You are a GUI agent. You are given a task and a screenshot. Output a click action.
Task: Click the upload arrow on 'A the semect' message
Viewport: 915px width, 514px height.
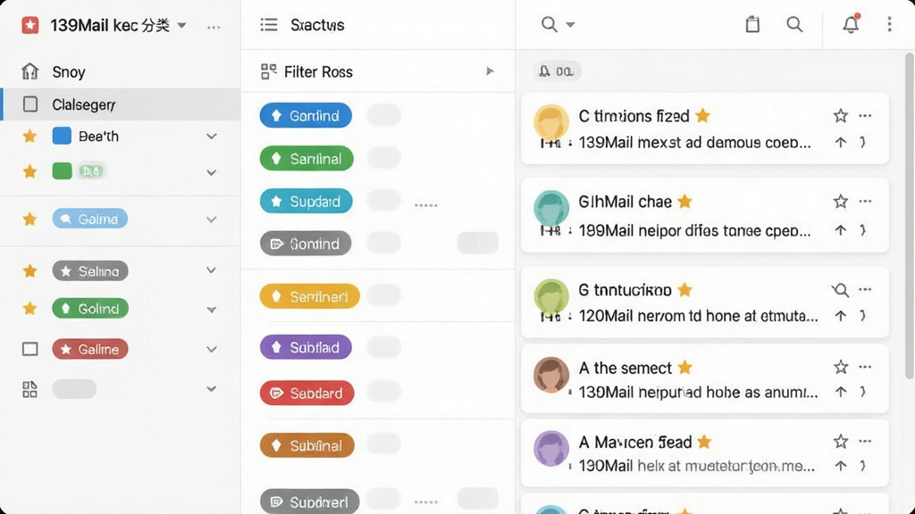pyautogui.click(x=840, y=392)
